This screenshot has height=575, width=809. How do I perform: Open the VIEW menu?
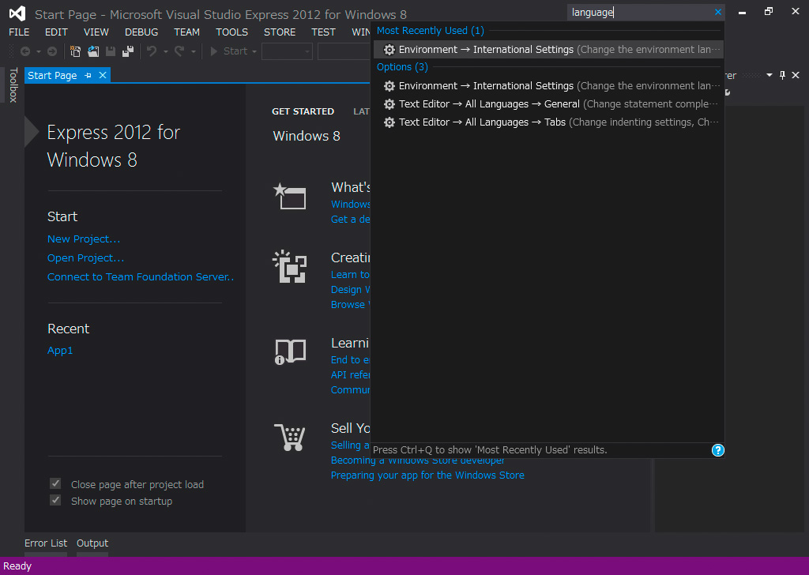pos(96,32)
